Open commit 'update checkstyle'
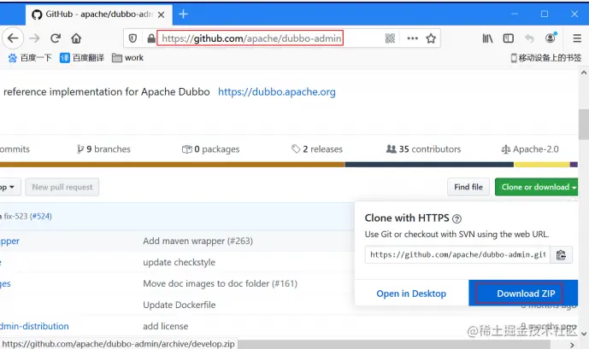This screenshot has width=589, height=349. click(x=180, y=263)
